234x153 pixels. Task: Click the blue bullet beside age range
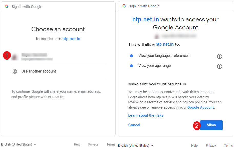click(x=131, y=66)
